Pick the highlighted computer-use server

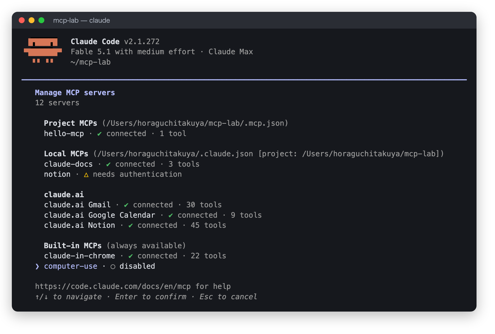(x=95, y=266)
